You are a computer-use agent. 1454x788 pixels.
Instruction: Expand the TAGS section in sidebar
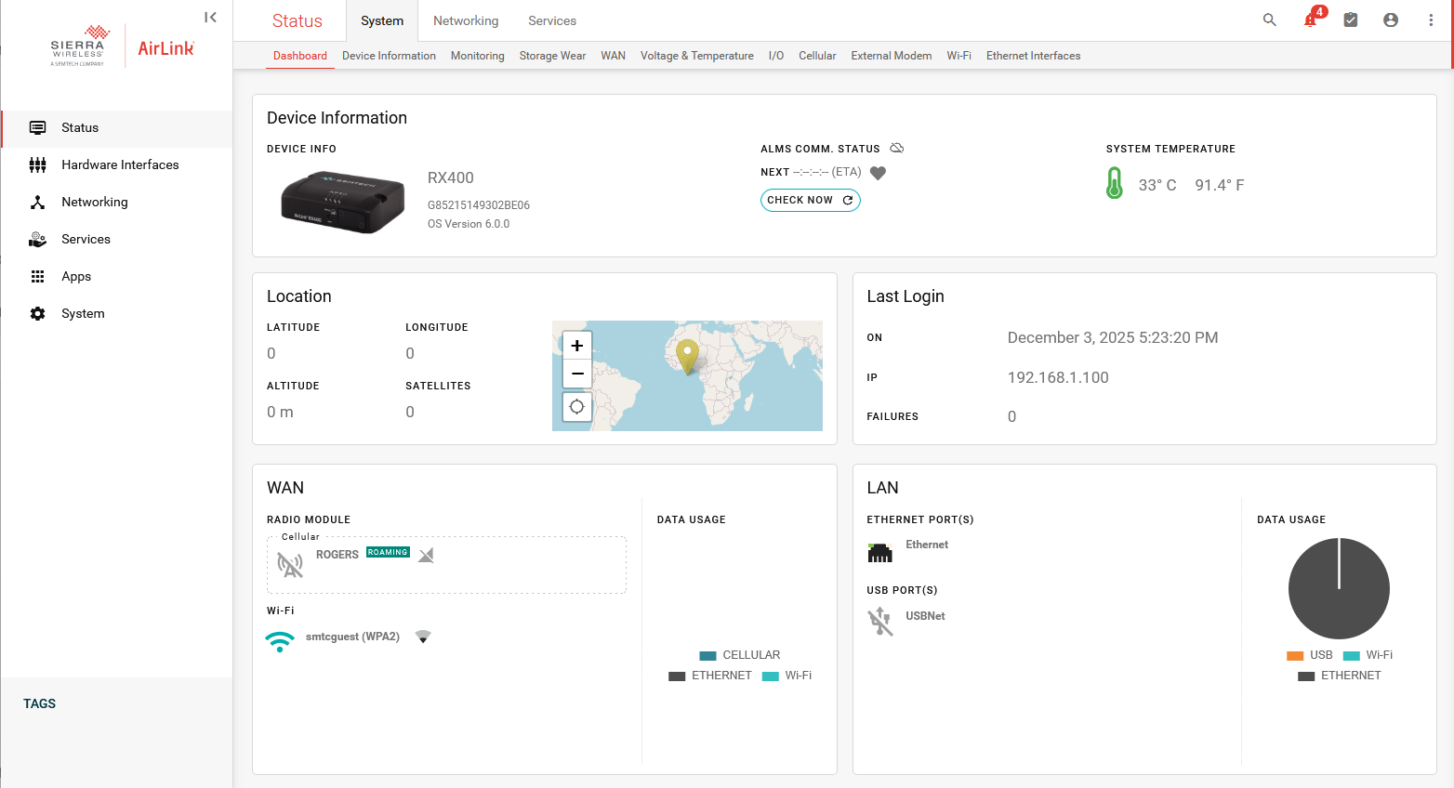(40, 703)
